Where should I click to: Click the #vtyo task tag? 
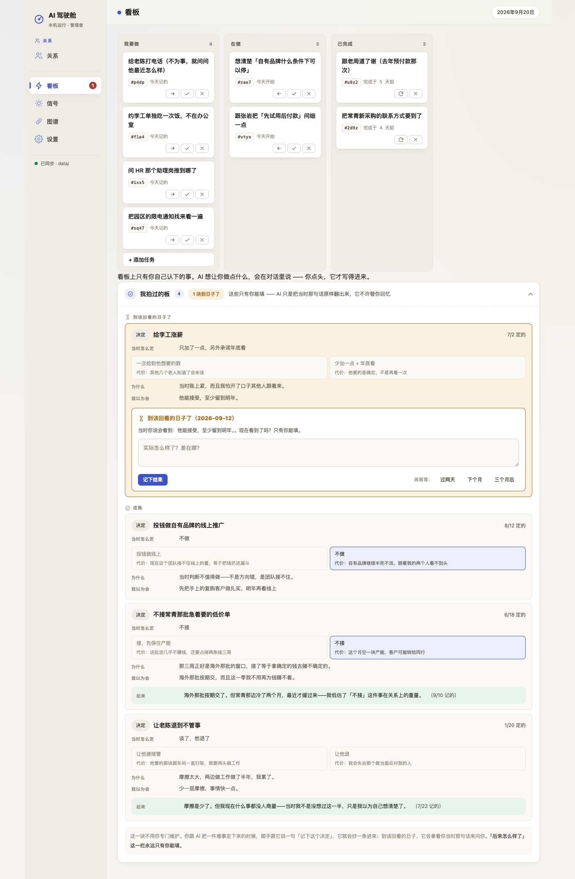click(244, 137)
